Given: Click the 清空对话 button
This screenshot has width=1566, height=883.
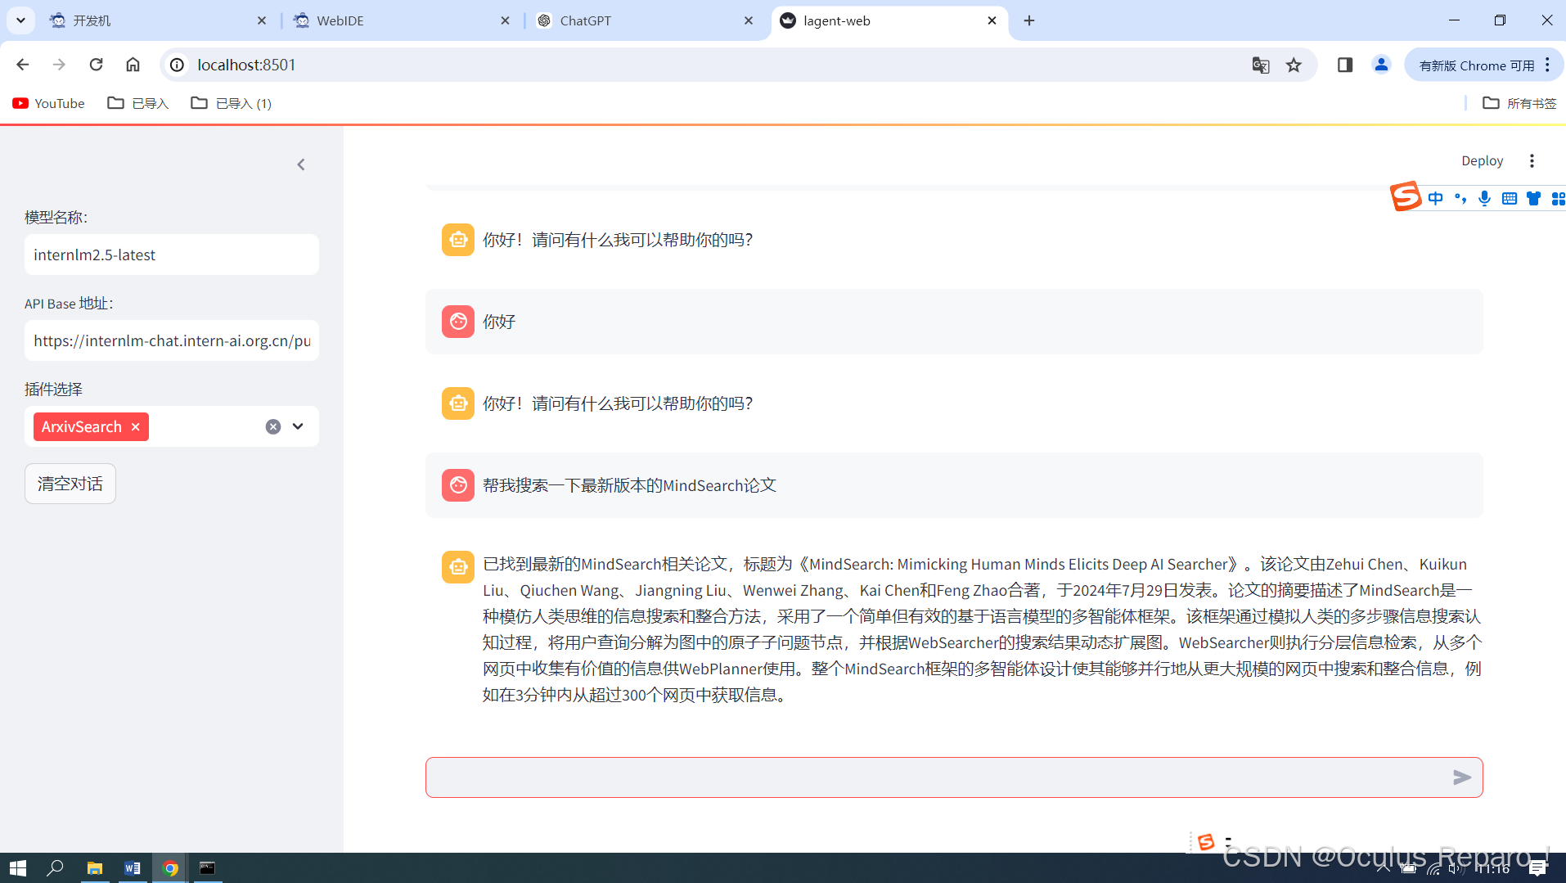Looking at the screenshot, I should tap(70, 483).
